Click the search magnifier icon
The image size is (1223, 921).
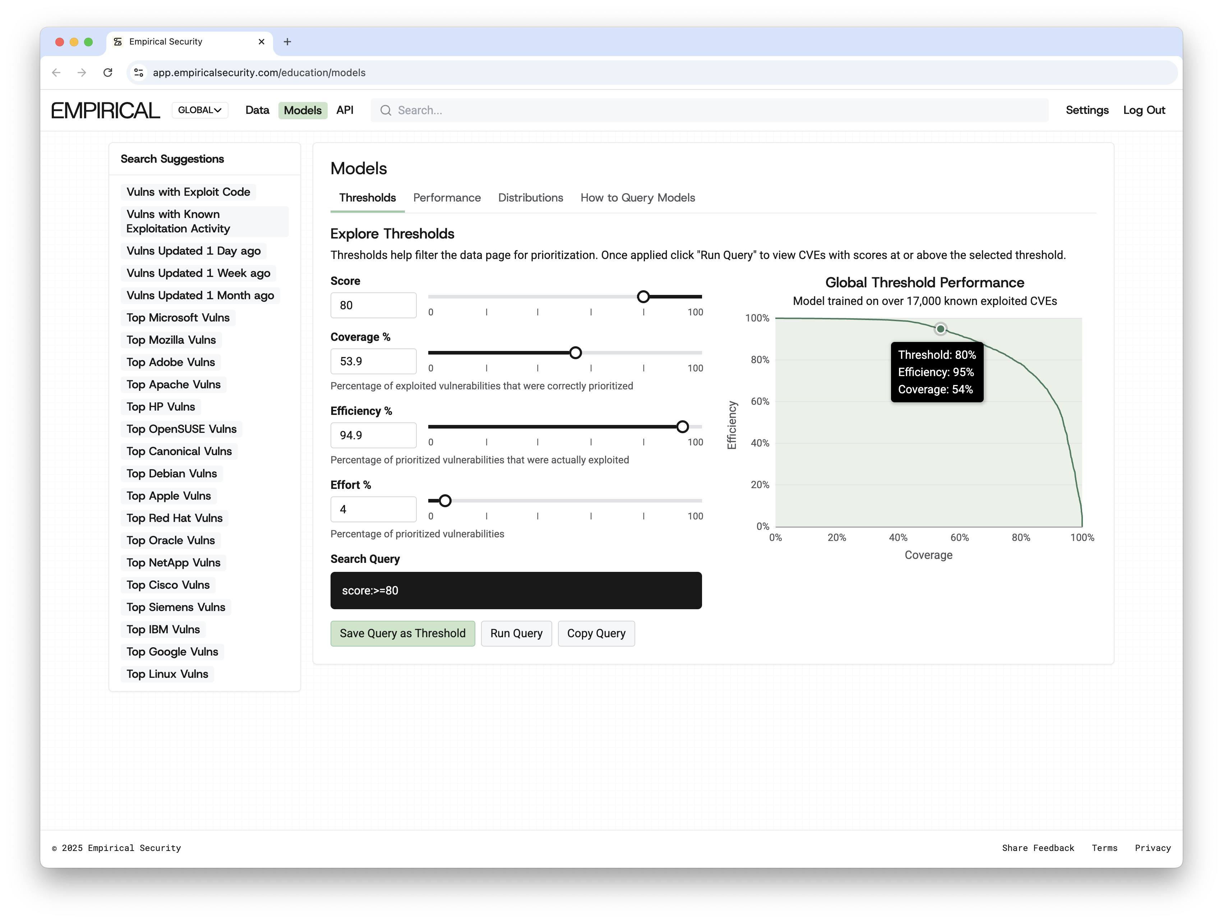(x=386, y=110)
